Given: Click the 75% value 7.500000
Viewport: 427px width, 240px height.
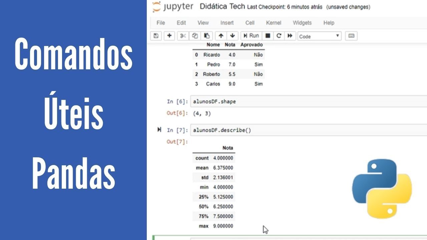Looking at the screenshot, I should click(x=223, y=216).
